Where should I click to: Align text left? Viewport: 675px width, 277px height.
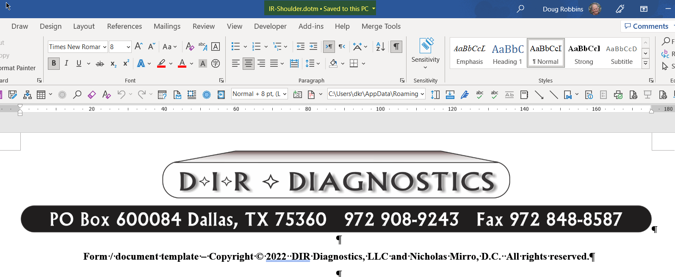(x=236, y=63)
